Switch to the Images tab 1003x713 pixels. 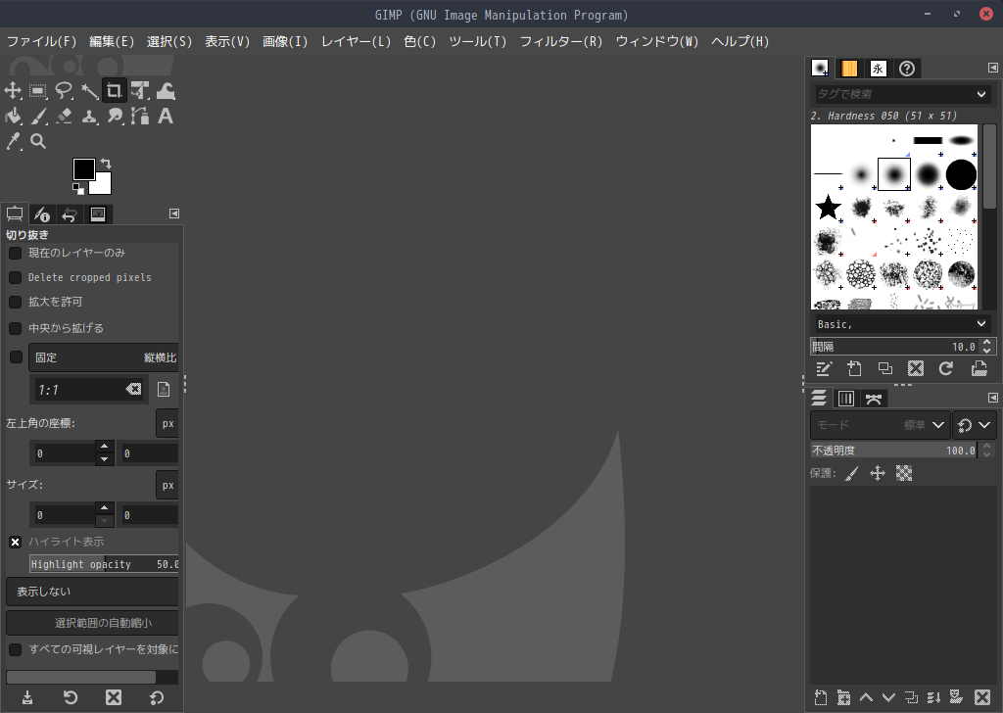click(x=98, y=214)
